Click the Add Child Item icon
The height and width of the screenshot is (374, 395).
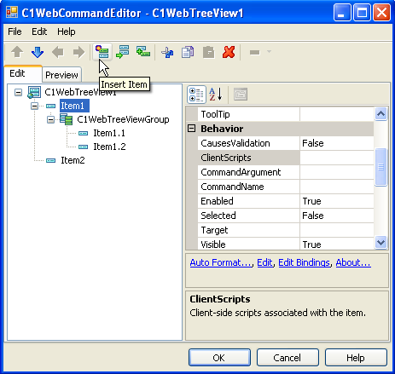tap(143, 52)
